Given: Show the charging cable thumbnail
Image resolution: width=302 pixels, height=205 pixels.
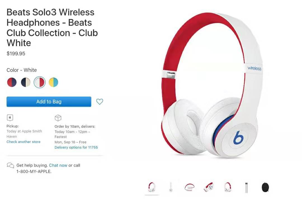Looking at the screenshot, I should pyautogui.click(x=246, y=187).
